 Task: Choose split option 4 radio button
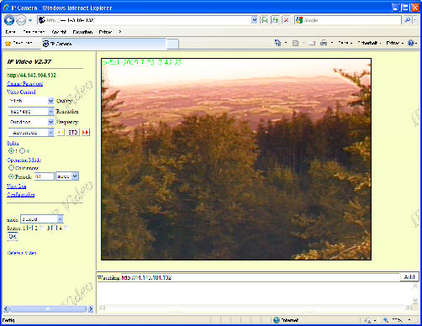tap(23, 150)
